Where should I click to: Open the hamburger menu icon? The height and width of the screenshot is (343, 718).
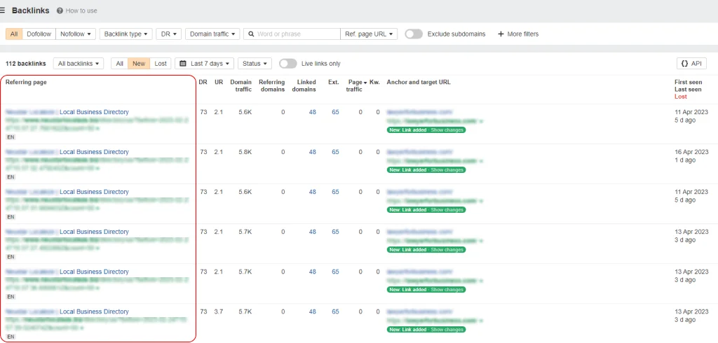(x=3, y=10)
